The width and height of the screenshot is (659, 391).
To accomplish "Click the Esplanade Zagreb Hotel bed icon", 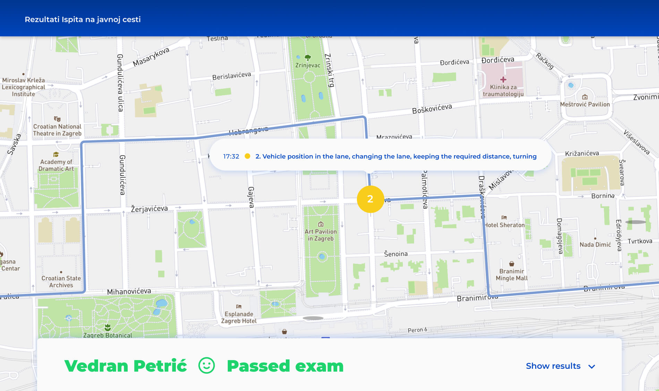I will 239,306.
